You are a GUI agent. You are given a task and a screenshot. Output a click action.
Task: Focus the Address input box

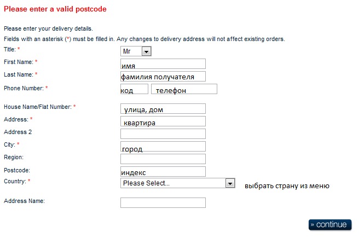163,121
